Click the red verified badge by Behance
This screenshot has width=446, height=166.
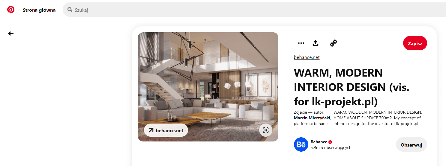(330, 142)
